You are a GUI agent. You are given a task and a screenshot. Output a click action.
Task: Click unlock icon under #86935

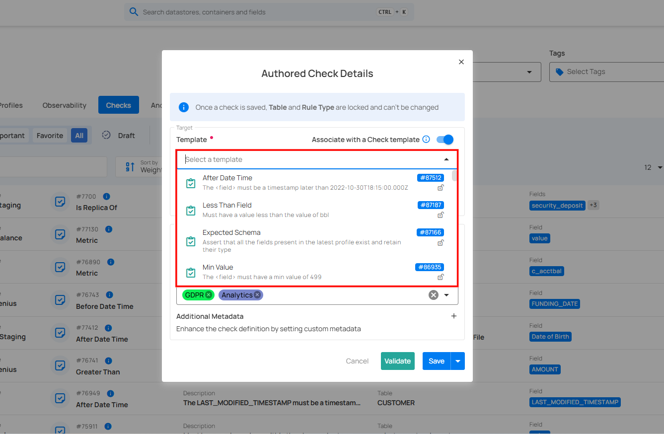pyautogui.click(x=441, y=277)
